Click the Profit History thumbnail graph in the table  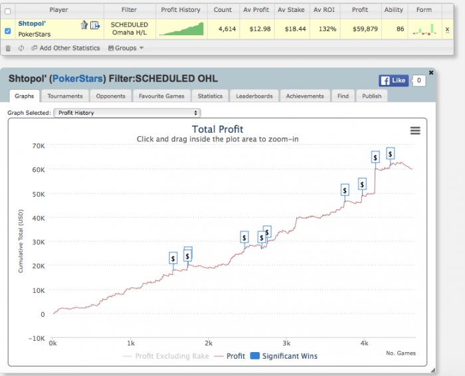(181, 29)
